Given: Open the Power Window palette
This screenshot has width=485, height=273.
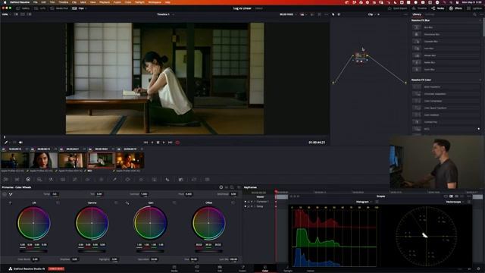Looking at the screenshot, I should tap(127, 180).
